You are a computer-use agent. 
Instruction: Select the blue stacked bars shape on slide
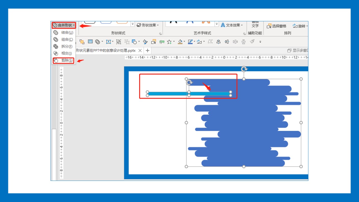(x=244, y=123)
